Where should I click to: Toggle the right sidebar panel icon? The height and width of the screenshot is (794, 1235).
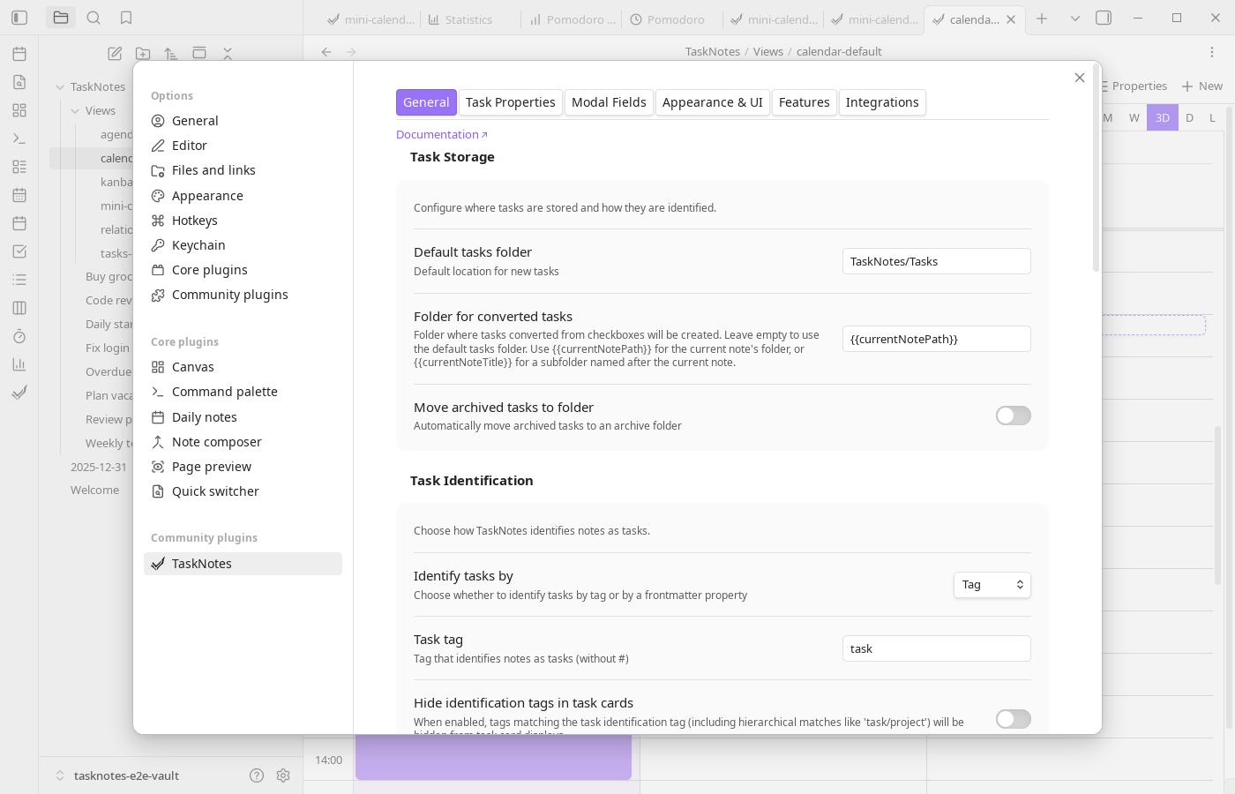coord(1103,18)
